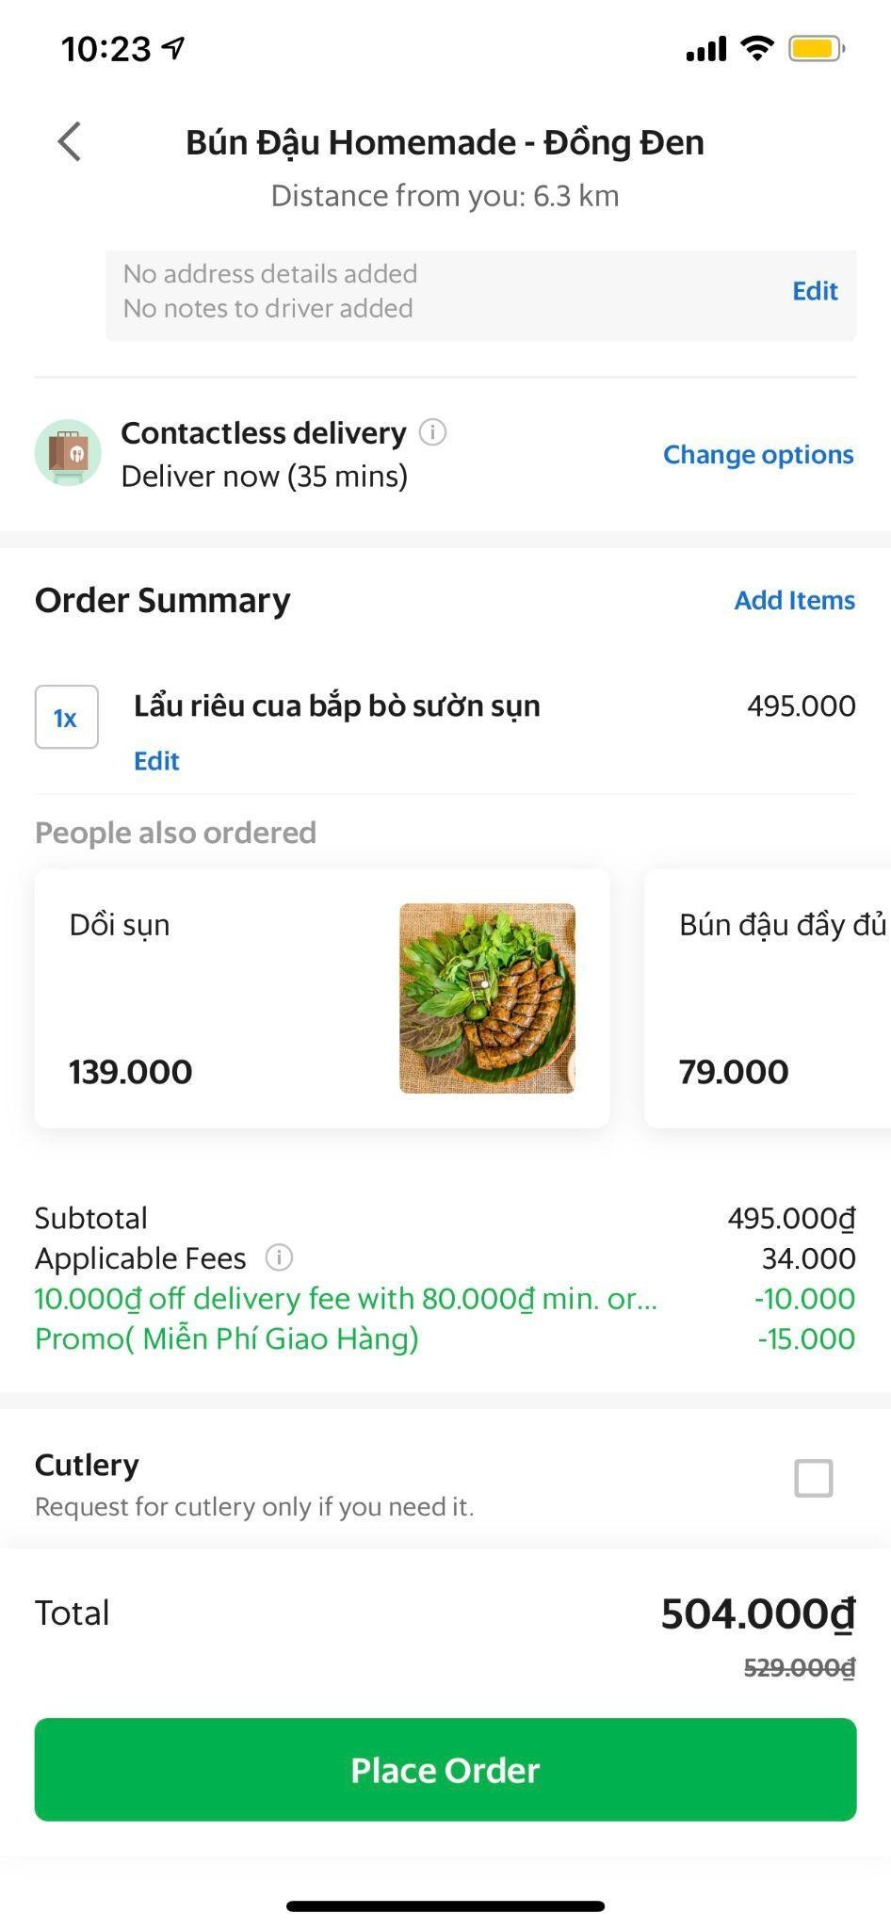Image resolution: width=891 pixels, height=1929 pixels.
Task: Tap the info icon beside Applicable Fees
Action: click(x=279, y=1257)
